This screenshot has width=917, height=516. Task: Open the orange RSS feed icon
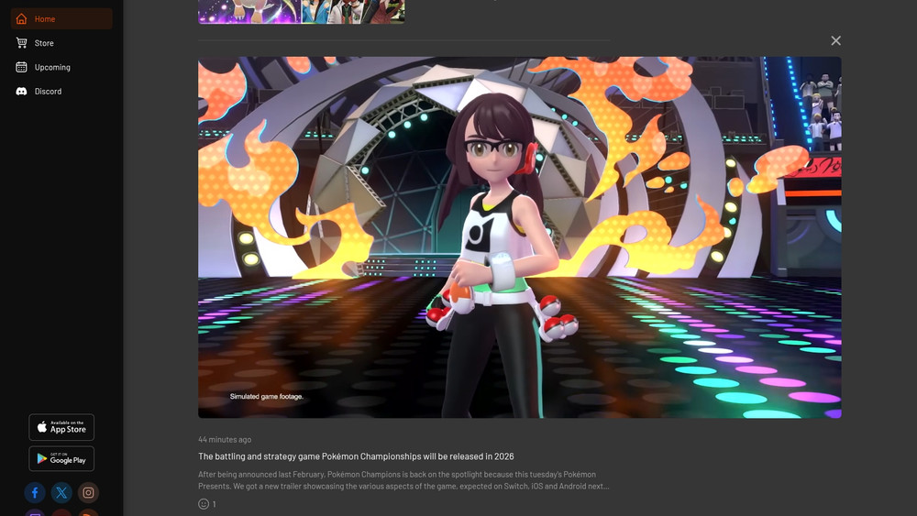[x=88, y=513]
